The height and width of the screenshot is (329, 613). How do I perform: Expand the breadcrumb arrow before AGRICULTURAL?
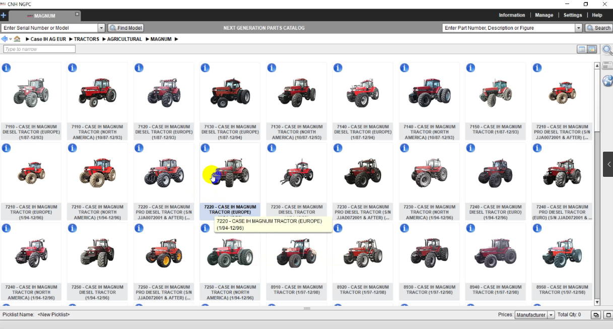point(104,39)
